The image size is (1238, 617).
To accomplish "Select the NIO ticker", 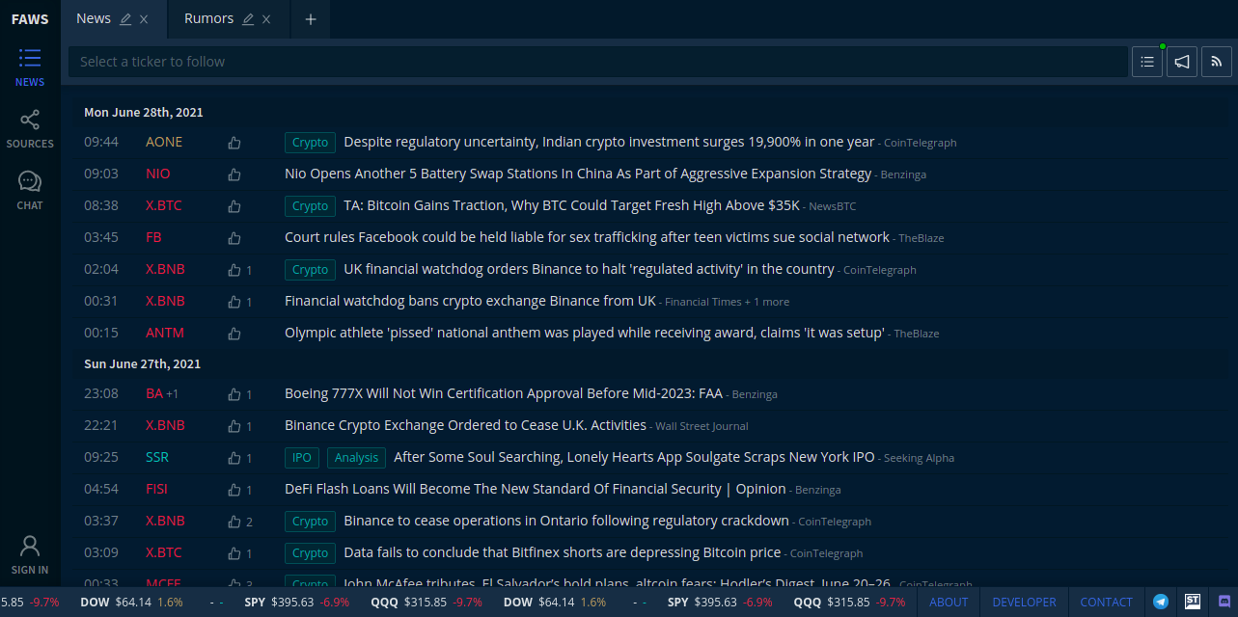I will tap(158, 174).
